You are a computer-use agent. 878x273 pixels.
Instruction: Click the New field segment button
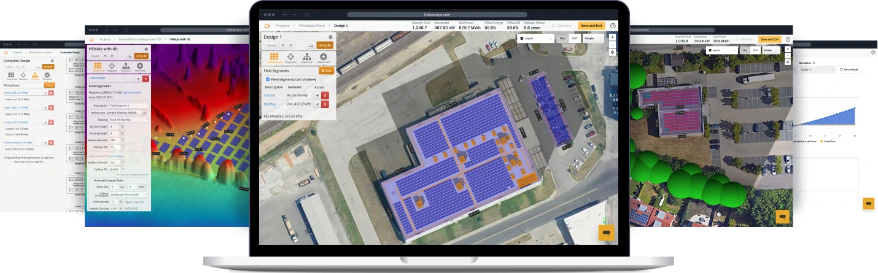(x=326, y=71)
